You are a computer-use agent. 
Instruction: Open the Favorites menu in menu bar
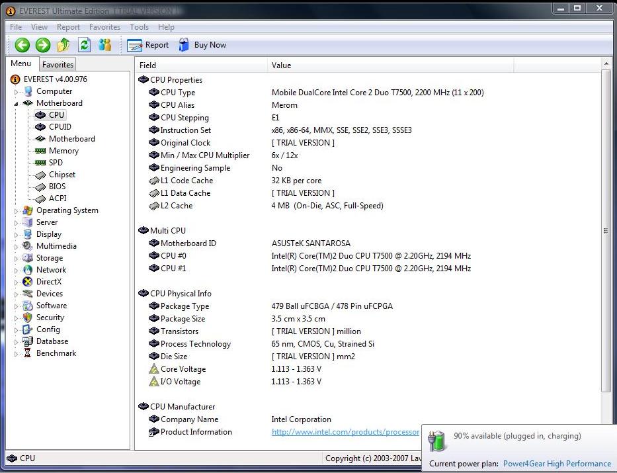coord(104,26)
